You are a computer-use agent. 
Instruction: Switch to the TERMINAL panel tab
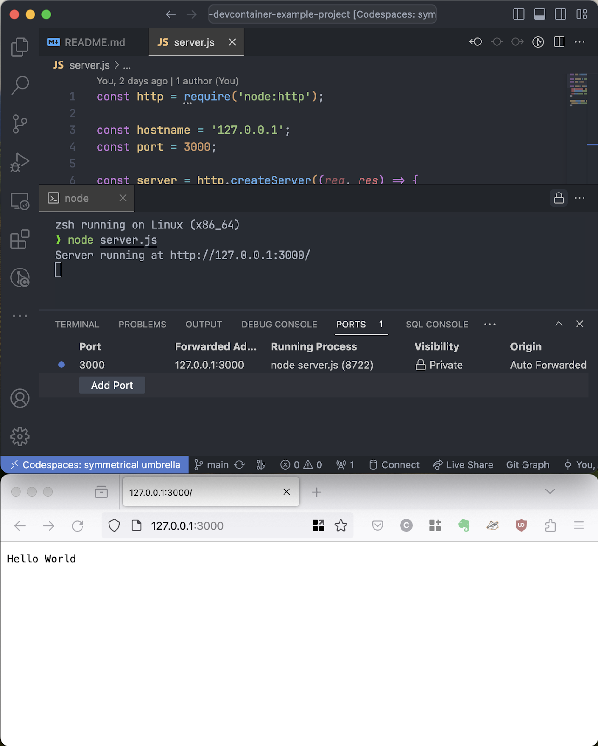pyautogui.click(x=77, y=325)
